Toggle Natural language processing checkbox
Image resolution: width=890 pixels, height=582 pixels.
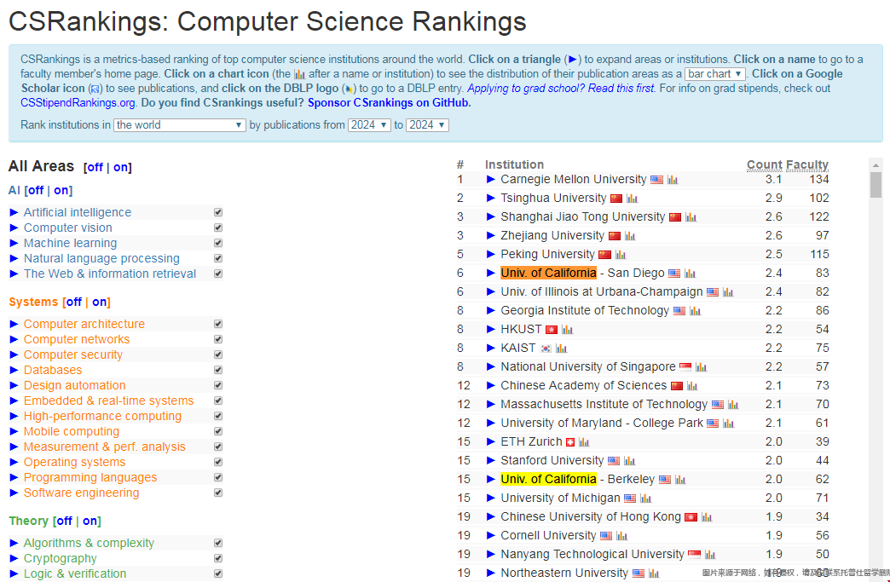pos(218,258)
